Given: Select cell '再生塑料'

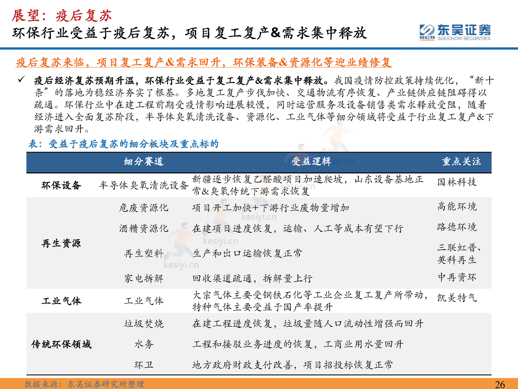Looking at the screenshot, I should (144, 253).
